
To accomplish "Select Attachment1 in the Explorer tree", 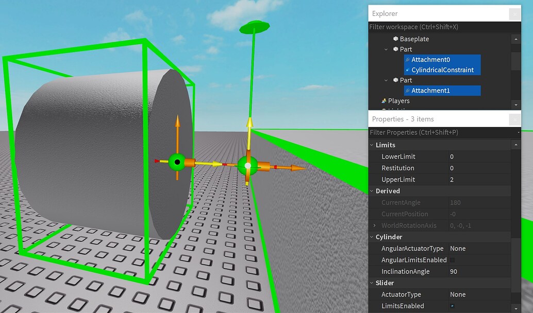I will (431, 91).
